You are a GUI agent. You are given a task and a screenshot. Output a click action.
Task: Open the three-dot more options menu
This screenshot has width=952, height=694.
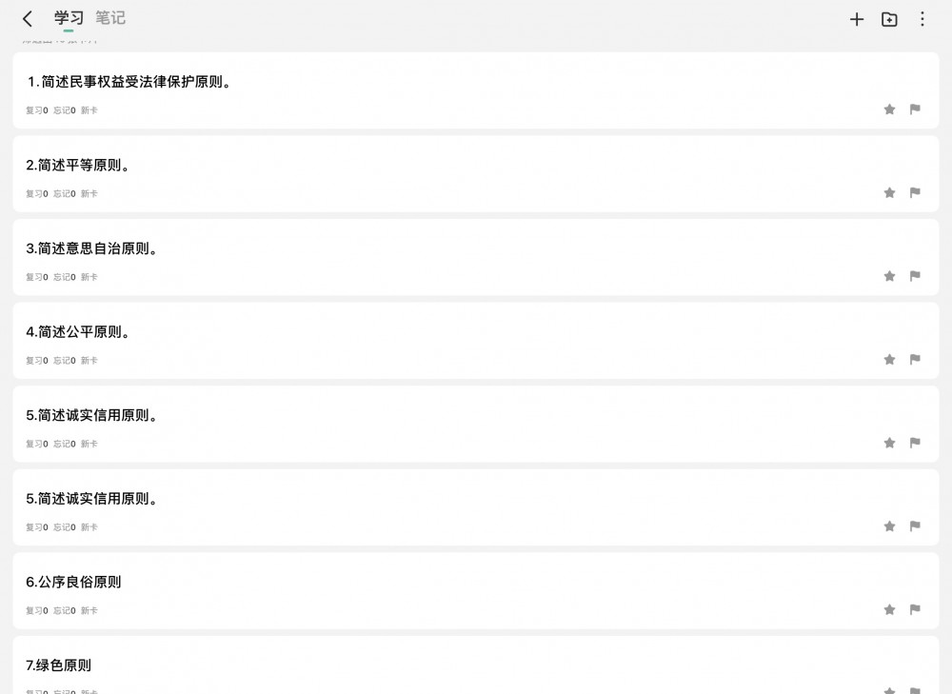coord(922,19)
